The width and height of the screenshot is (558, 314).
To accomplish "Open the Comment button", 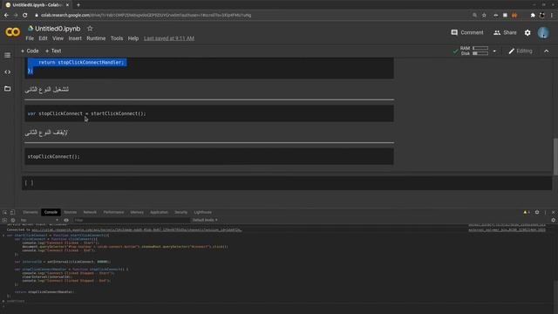I will [x=467, y=33].
